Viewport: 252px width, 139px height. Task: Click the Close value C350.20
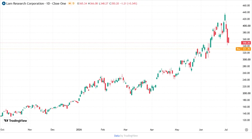[114, 4]
